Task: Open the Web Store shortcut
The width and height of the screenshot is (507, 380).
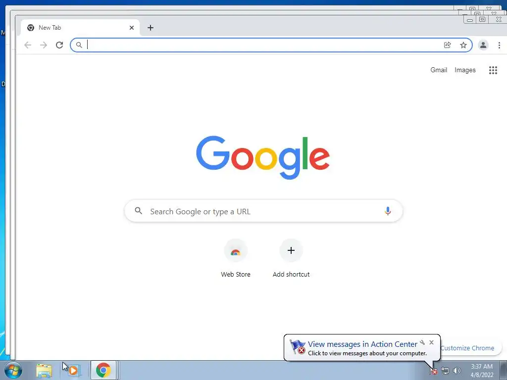Action: click(x=236, y=258)
